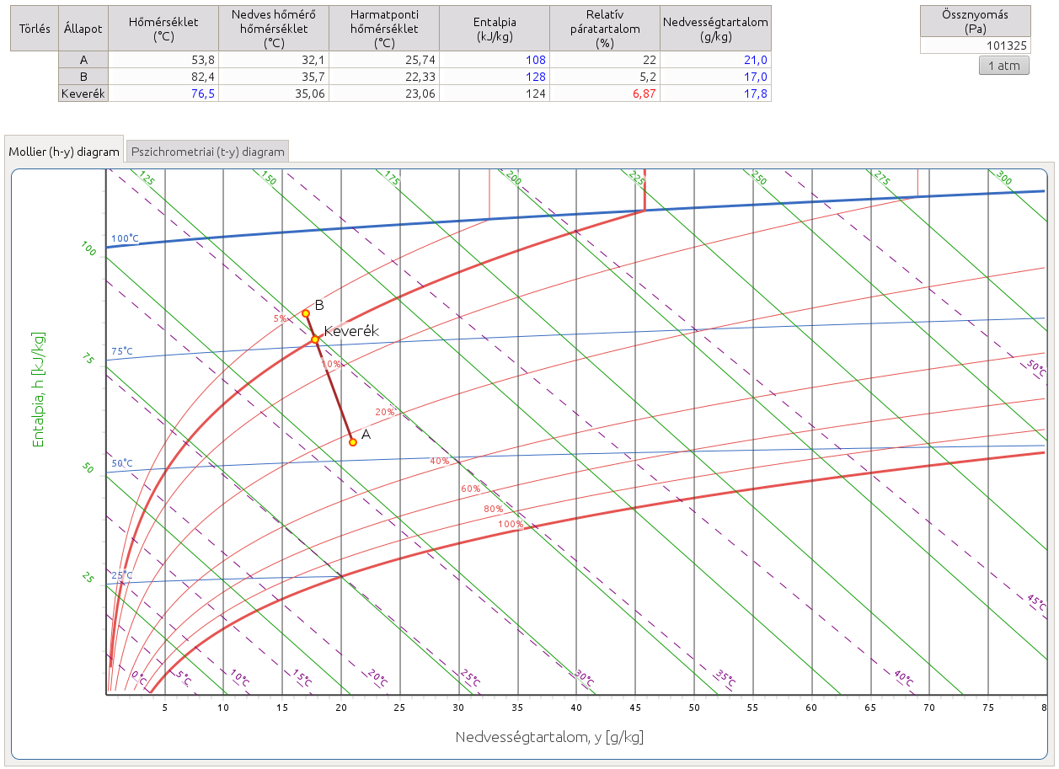
Task: Click point A marker on the diagram
Action: coord(353,442)
